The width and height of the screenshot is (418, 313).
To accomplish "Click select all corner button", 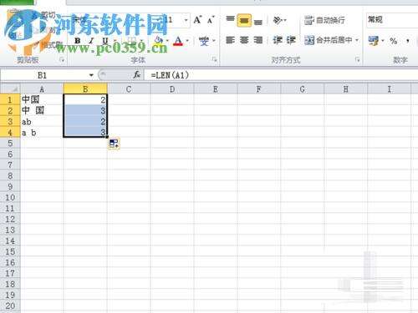I will point(10,89).
